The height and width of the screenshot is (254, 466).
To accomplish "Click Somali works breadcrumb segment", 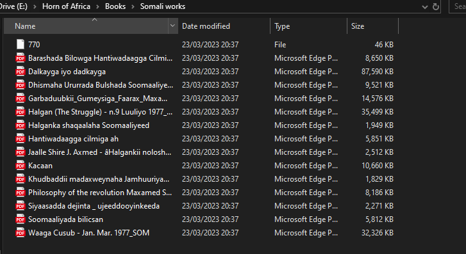I will click(163, 6).
